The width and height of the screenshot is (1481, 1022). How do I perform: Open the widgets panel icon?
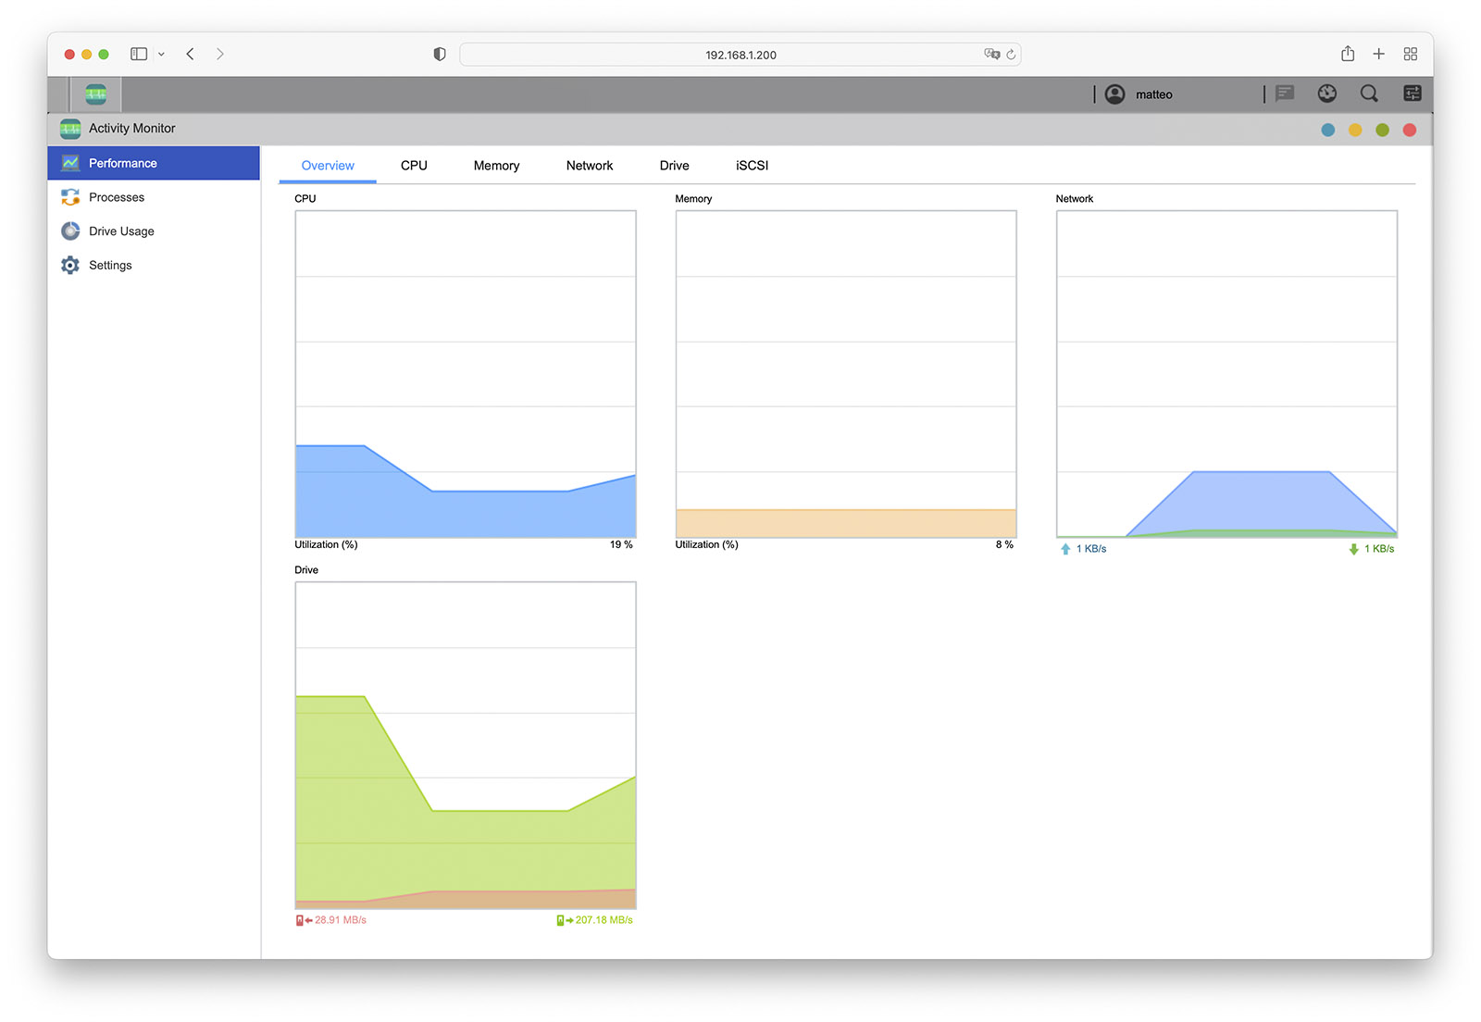(x=1413, y=93)
